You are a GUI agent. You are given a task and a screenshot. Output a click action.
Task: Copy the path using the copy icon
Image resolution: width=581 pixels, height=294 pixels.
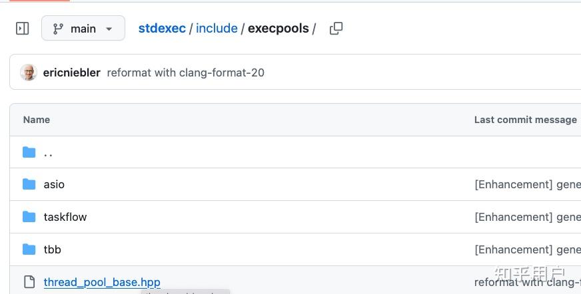[x=336, y=29]
